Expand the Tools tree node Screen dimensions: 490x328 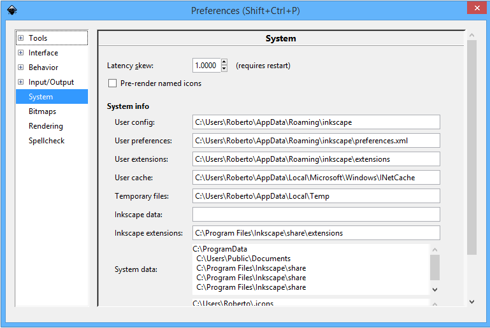(21, 38)
